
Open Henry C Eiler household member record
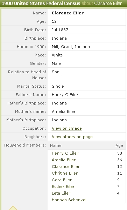pos(65,153)
